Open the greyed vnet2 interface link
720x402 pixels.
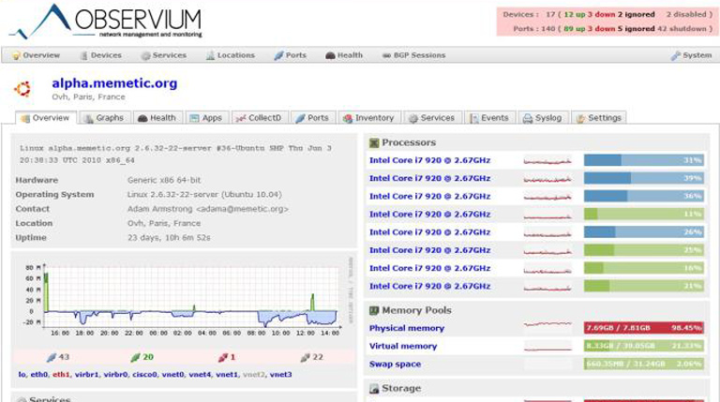[x=254, y=375]
